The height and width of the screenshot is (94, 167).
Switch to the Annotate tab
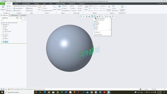(36, 4)
